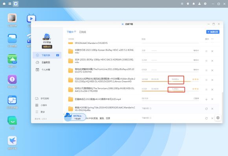This screenshot has height=156, width=228.
Task: Click the Hidden.Blade.2023 progress bar
Action: [x=170, y=82]
